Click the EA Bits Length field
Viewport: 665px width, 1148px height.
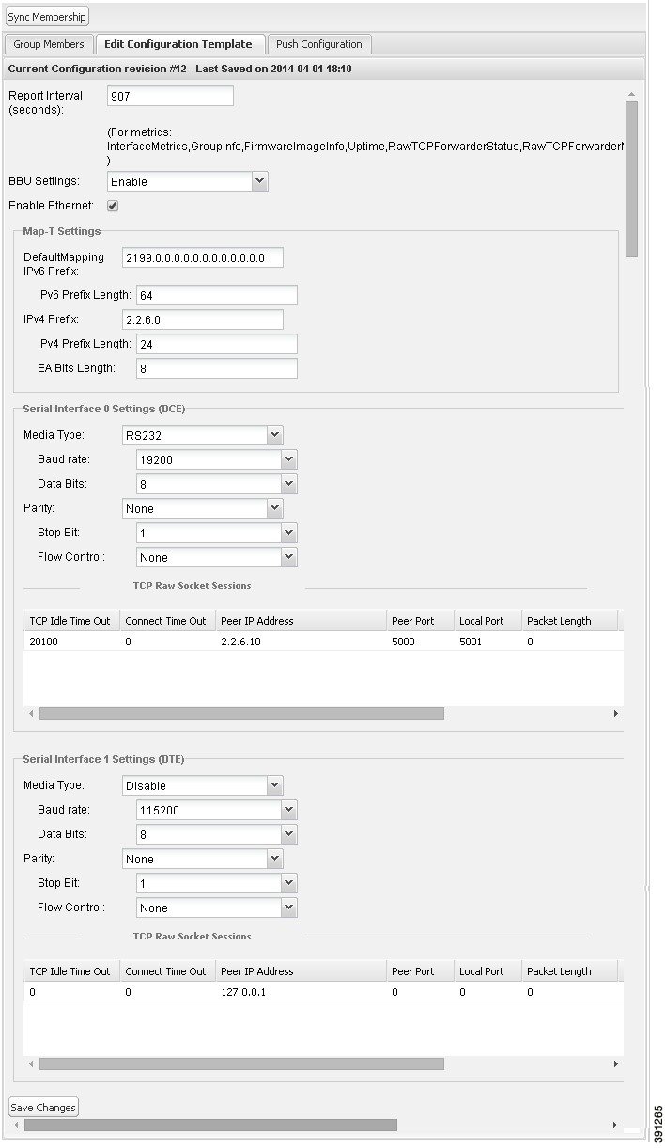coord(216,368)
